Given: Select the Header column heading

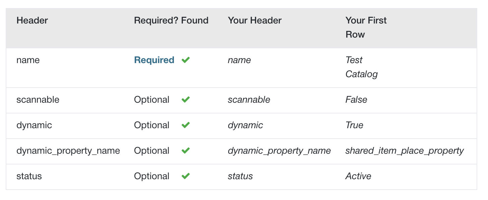Looking at the screenshot, I should coord(32,20).
